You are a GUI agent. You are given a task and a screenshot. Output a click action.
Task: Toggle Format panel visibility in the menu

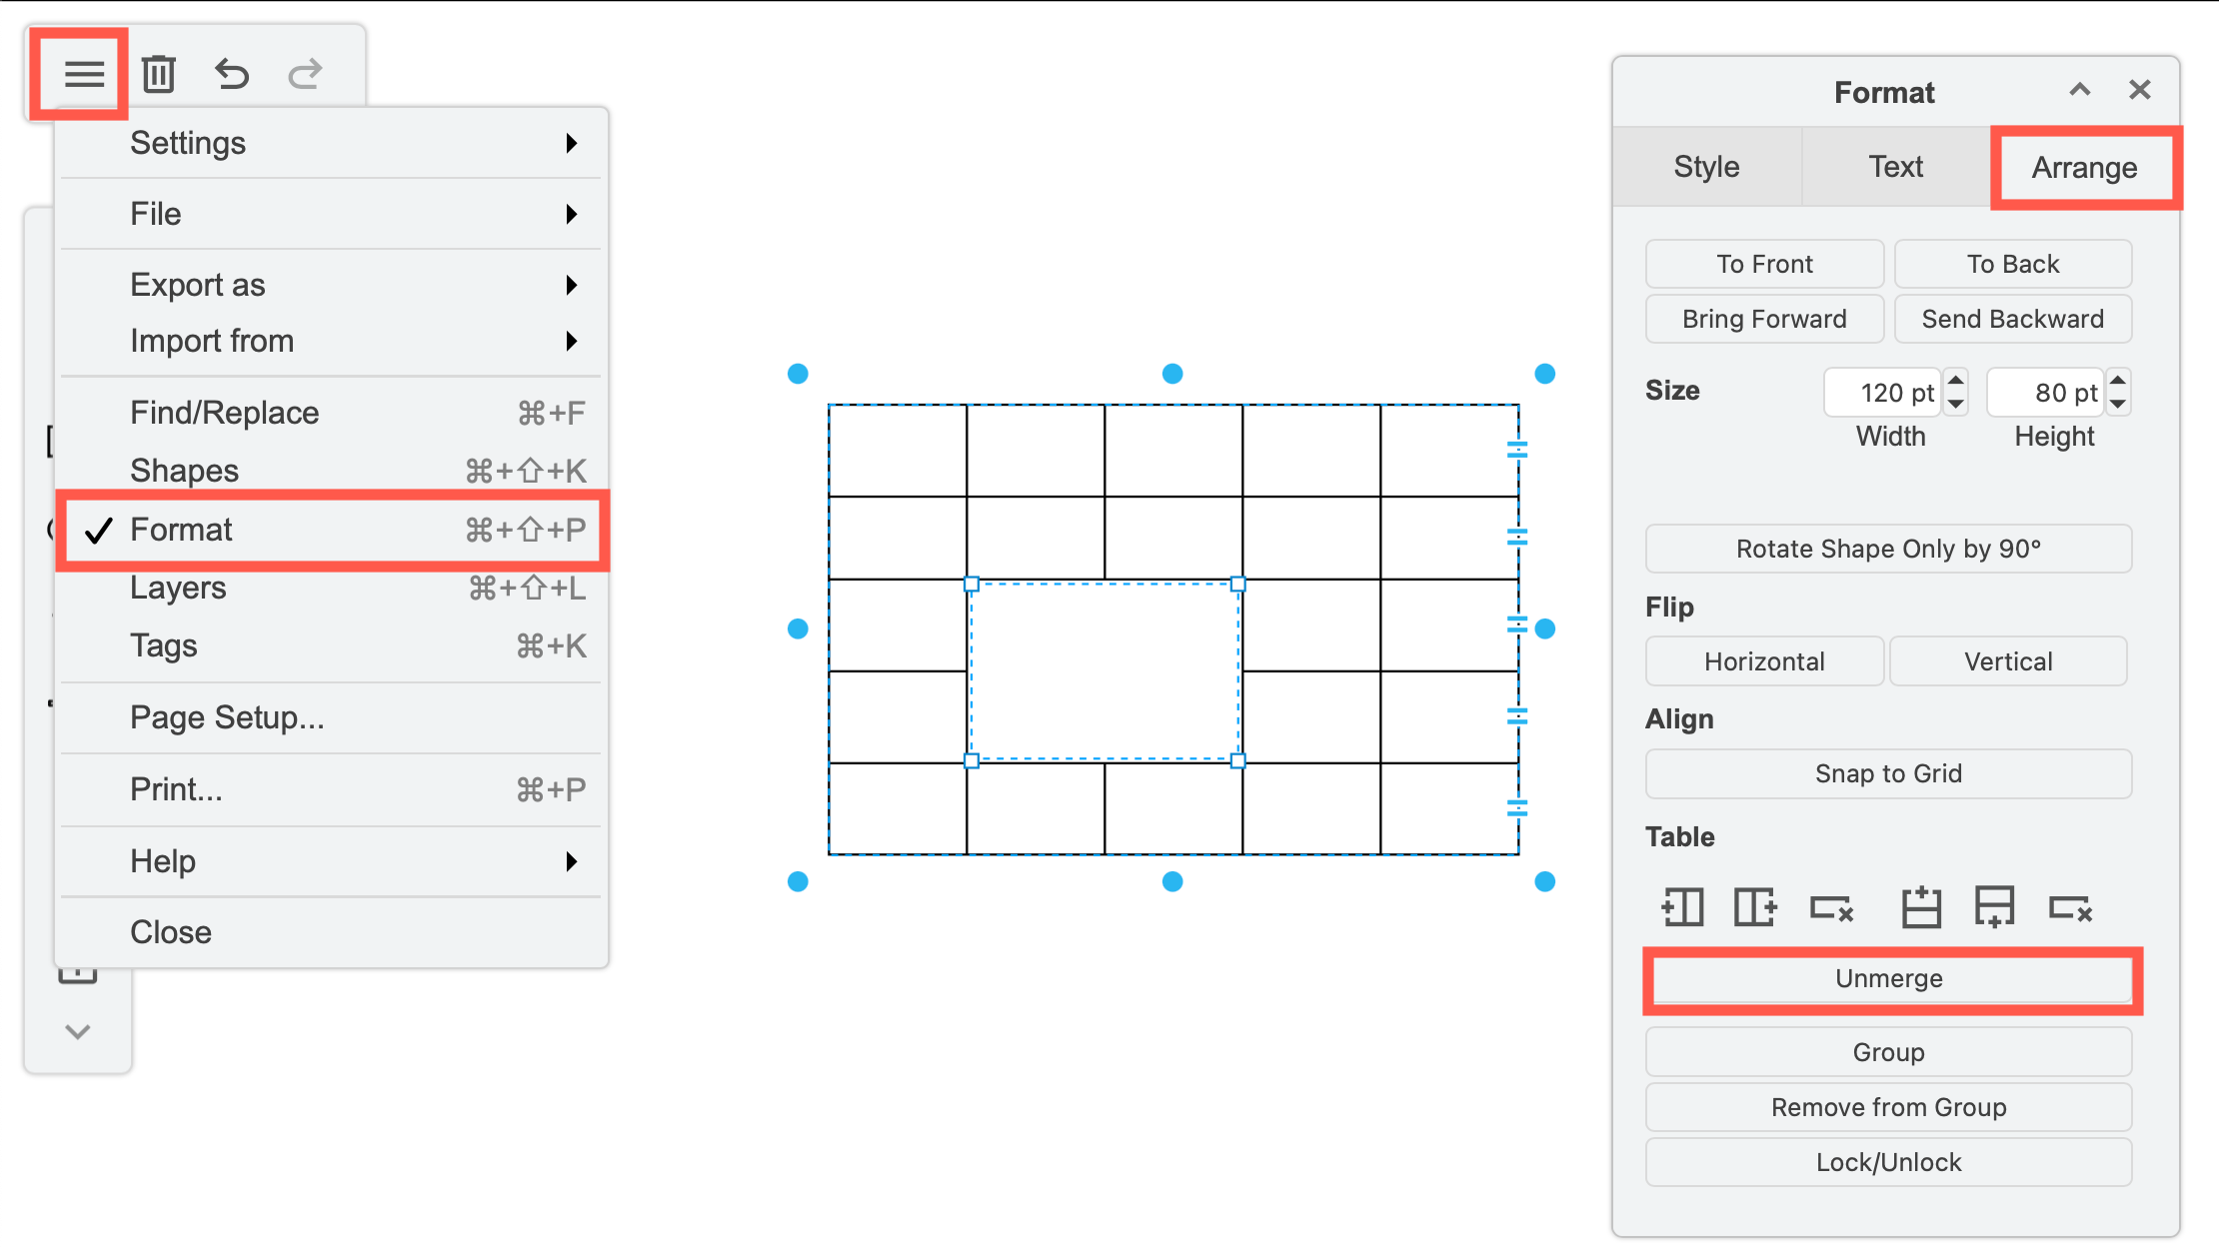(x=181, y=530)
